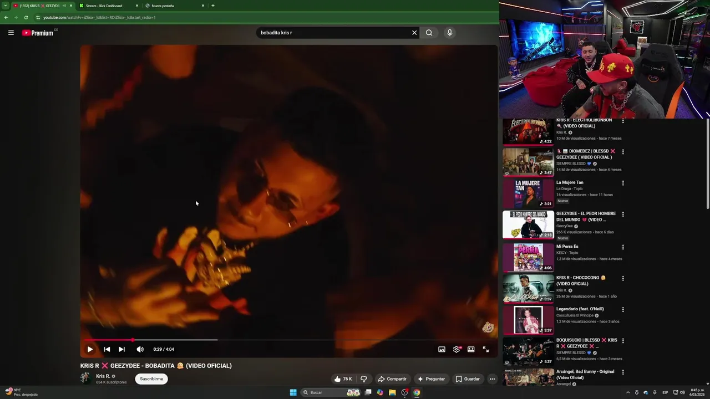Open the Mi Perra Es thumbnail
710x399 pixels.
528,257
